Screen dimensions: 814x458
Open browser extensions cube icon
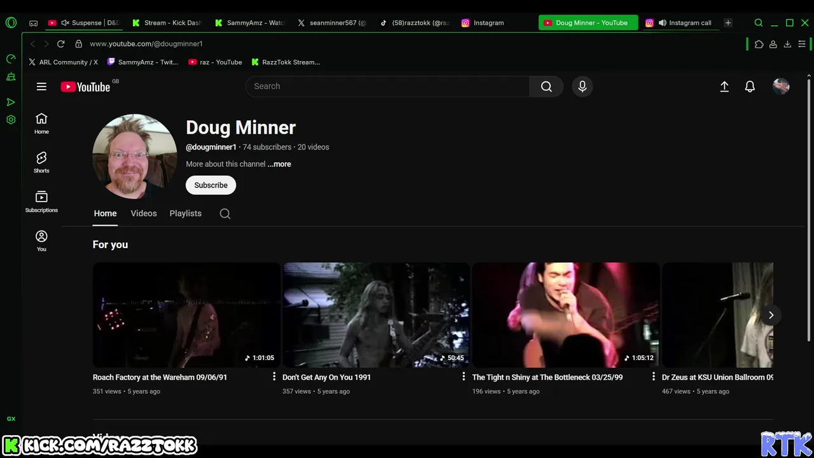point(759,44)
